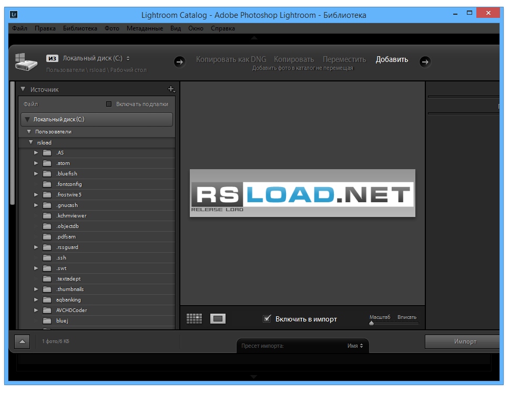Click the .pdfsam folder icon
This screenshot has height=394, width=510.
coord(47,237)
